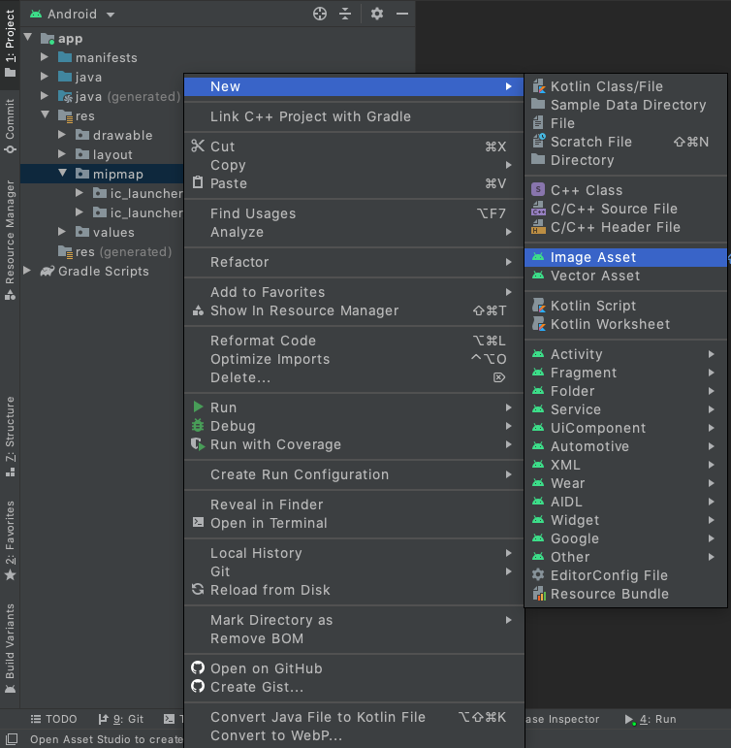Select Convert to WebP...
This screenshot has width=731, height=748.
point(354,735)
